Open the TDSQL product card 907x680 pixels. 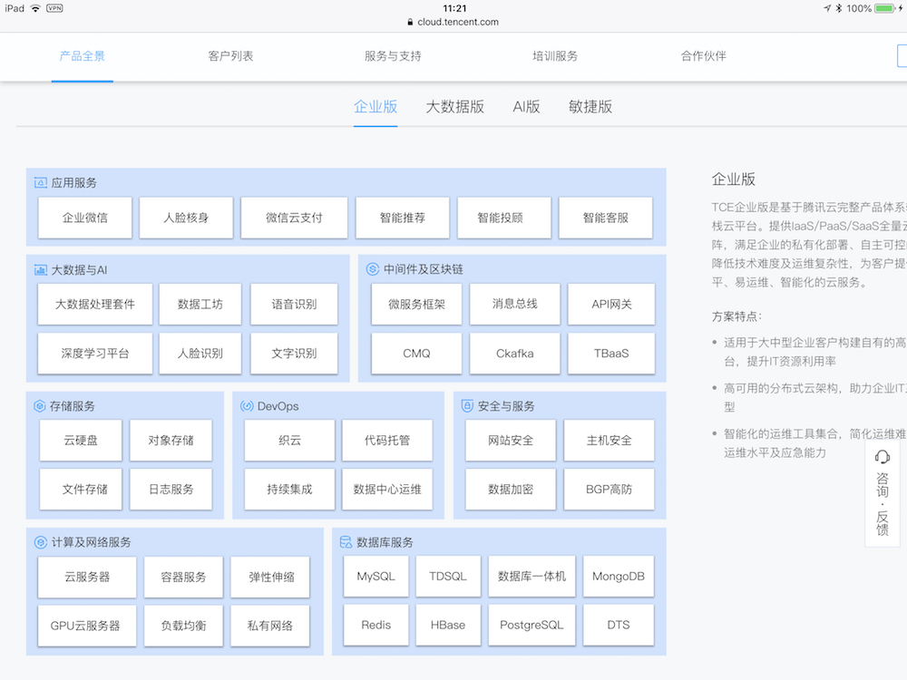pyautogui.click(x=448, y=577)
